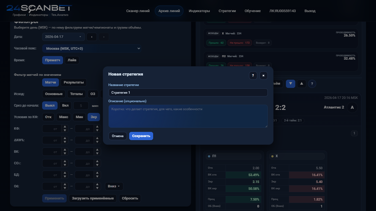The image size is (376, 211).
Task: Click the 24ScanBet logo
Action: tap(39, 11)
